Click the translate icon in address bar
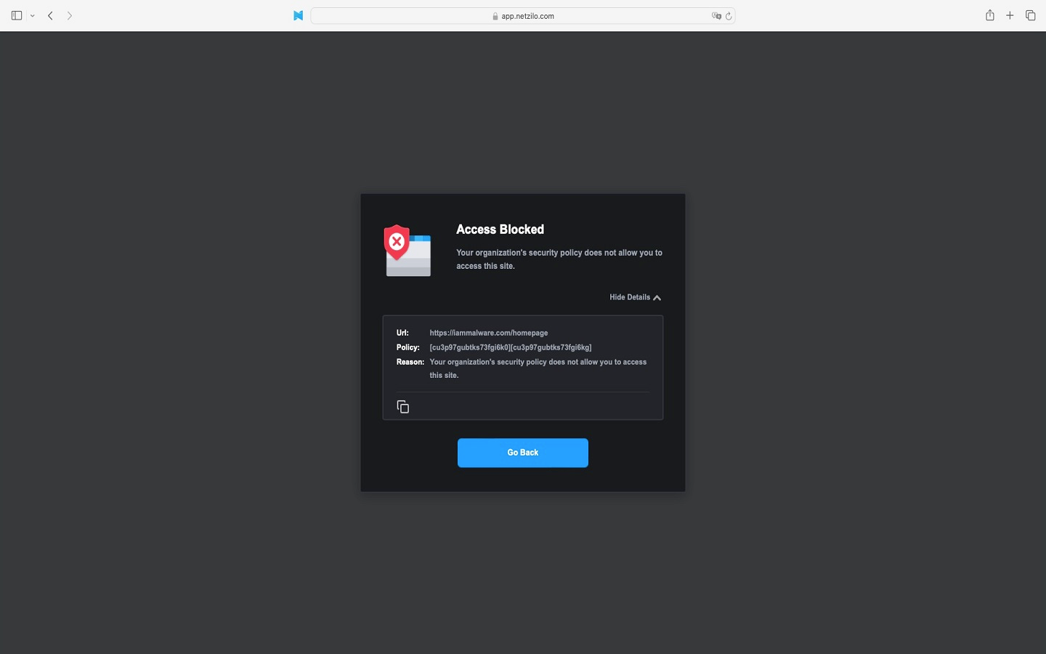This screenshot has height=654, width=1046. (x=716, y=15)
